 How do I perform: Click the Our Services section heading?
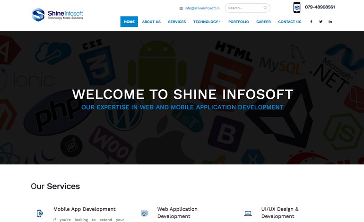55,186
